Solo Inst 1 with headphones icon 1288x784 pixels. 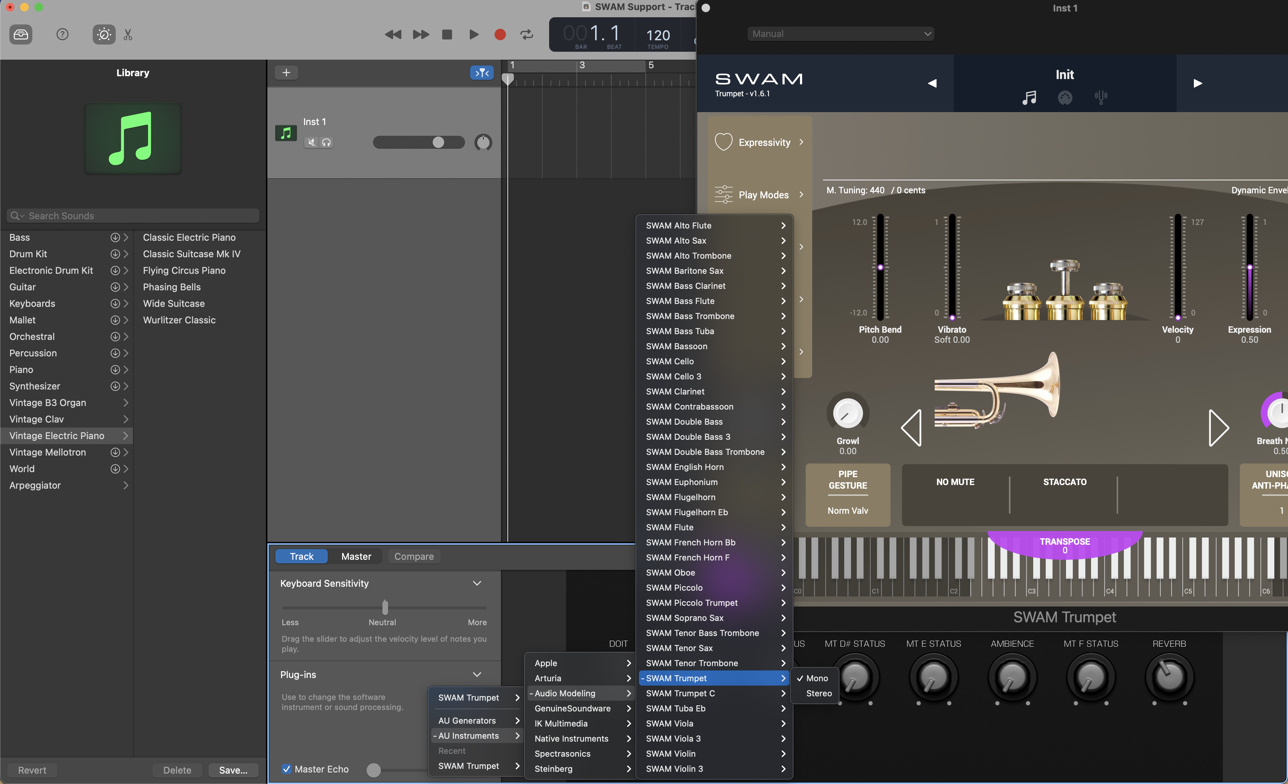(326, 142)
